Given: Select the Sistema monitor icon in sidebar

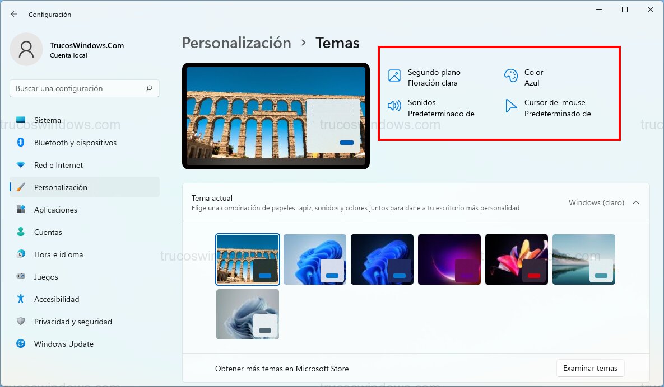Looking at the screenshot, I should (22, 120).
